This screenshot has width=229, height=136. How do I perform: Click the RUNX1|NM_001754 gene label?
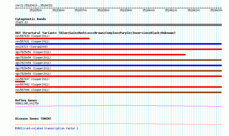tap(27, 103)
